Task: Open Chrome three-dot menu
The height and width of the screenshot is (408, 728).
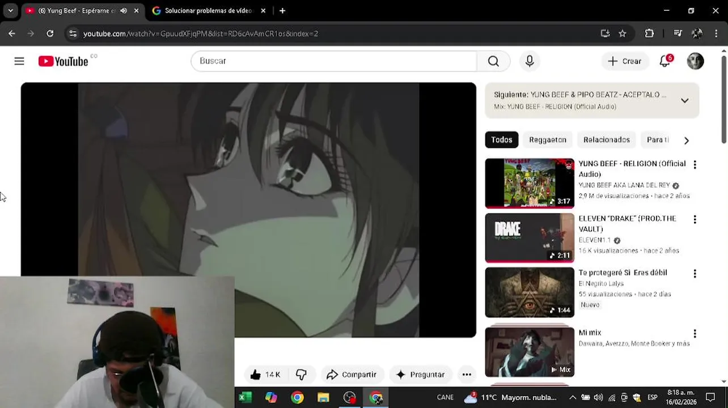Action: click(x=717, y=33)
